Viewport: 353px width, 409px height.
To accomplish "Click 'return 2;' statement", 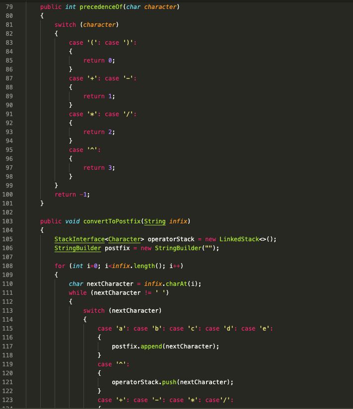I will [99, 132].
